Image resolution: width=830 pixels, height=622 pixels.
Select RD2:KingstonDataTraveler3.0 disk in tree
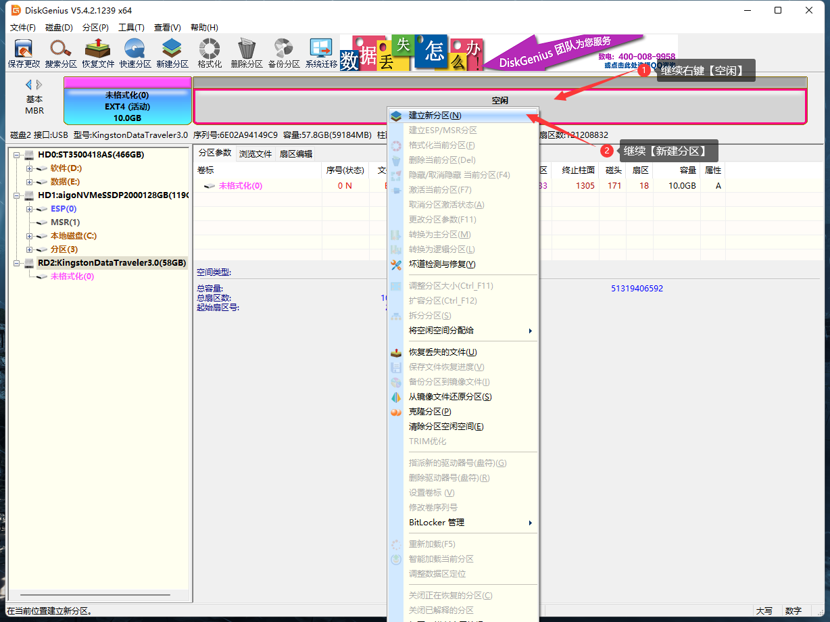[x=112, y=263]
